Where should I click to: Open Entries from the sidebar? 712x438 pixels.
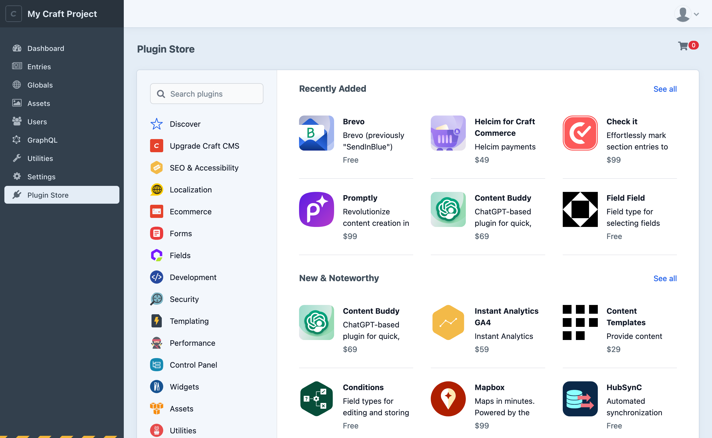pyautogui.click(x=39, y=66)
